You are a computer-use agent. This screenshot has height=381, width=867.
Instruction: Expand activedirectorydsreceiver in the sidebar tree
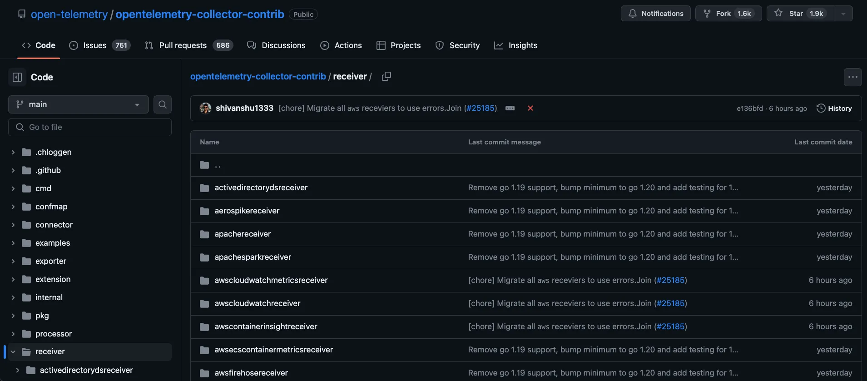click(x=18, y=370)
